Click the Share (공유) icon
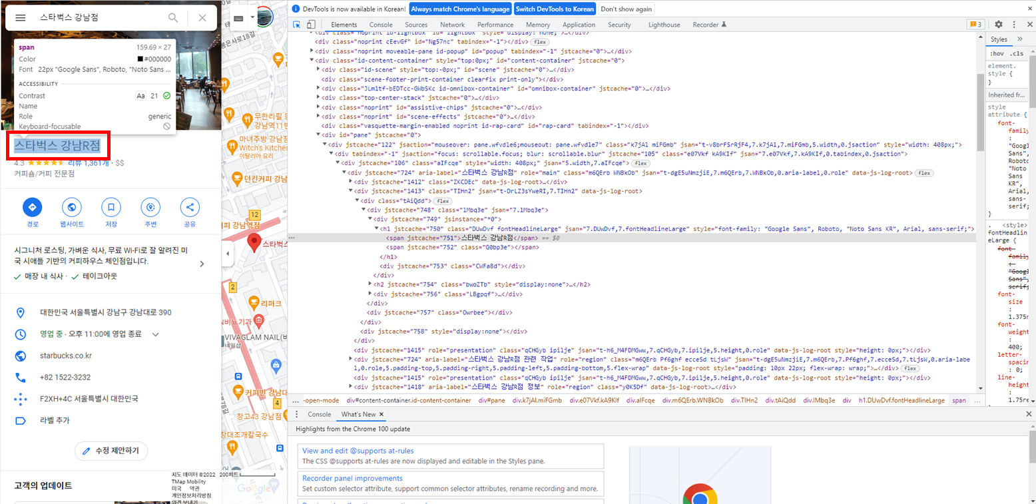The height and width of the screenshot is (504, 1036). click(x=190, y=207)
